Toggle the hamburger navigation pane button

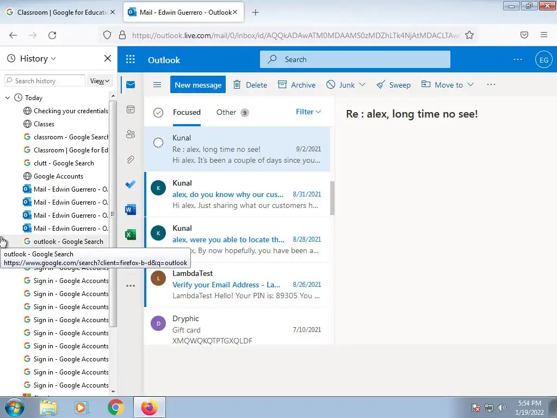[x=157, y=84]
